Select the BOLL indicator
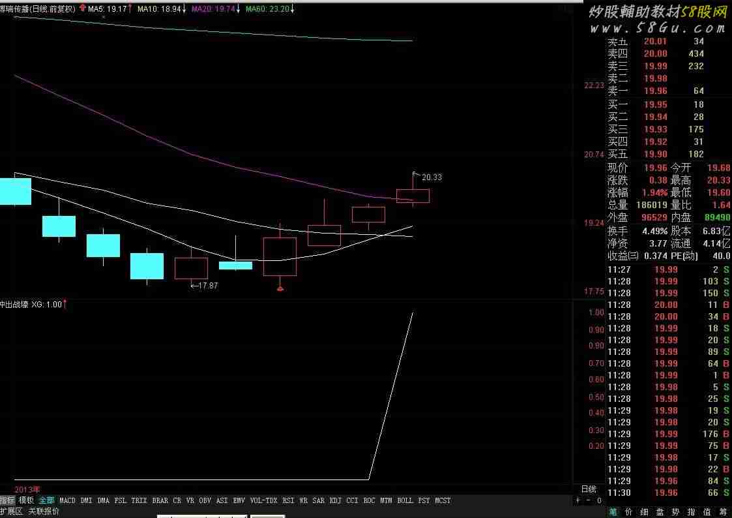Viewport: 732px width, 518px height. [405, 500]
